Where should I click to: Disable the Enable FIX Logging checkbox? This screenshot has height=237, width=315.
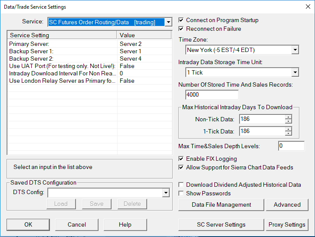[x=181, y=159]
